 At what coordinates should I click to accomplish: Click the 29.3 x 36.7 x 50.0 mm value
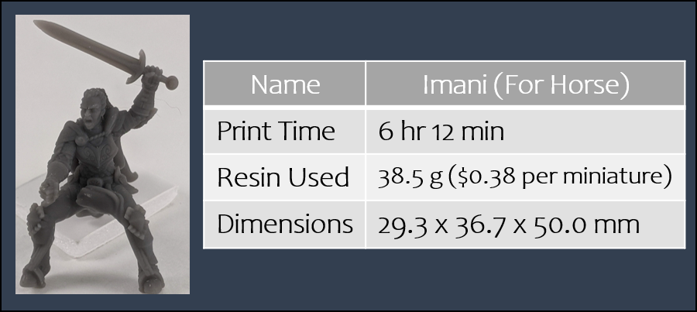[509, 225]
